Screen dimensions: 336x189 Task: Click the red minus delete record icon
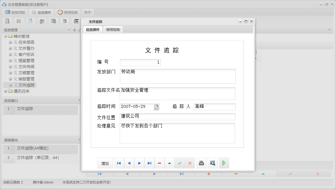tap(159, 163)
